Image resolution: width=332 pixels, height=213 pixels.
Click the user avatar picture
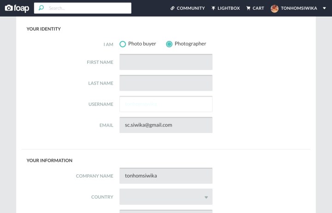[x=274, y=8]
